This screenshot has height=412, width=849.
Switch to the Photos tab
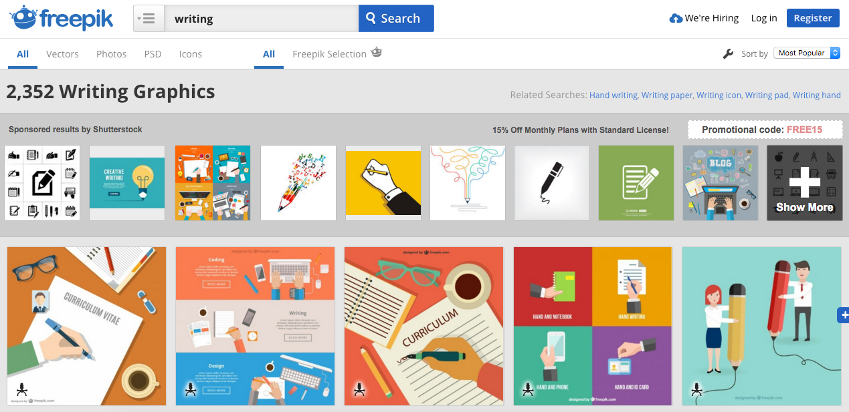coord(111,54)
